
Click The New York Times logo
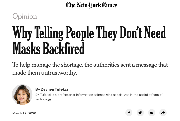[x=92, y=5]
